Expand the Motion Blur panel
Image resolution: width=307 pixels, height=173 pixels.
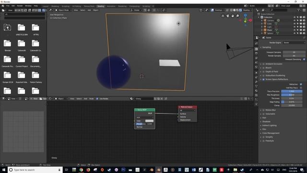coord(271,110)
